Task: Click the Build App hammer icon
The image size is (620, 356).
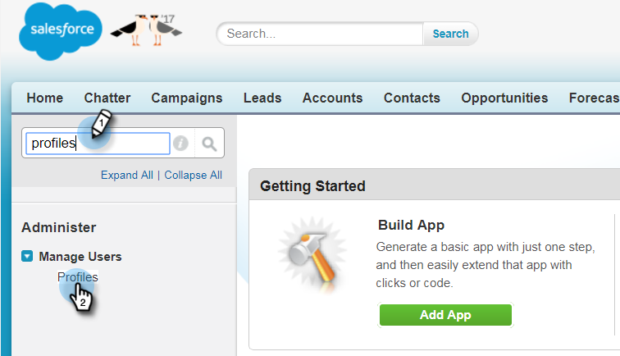Action: coord(312,255)
